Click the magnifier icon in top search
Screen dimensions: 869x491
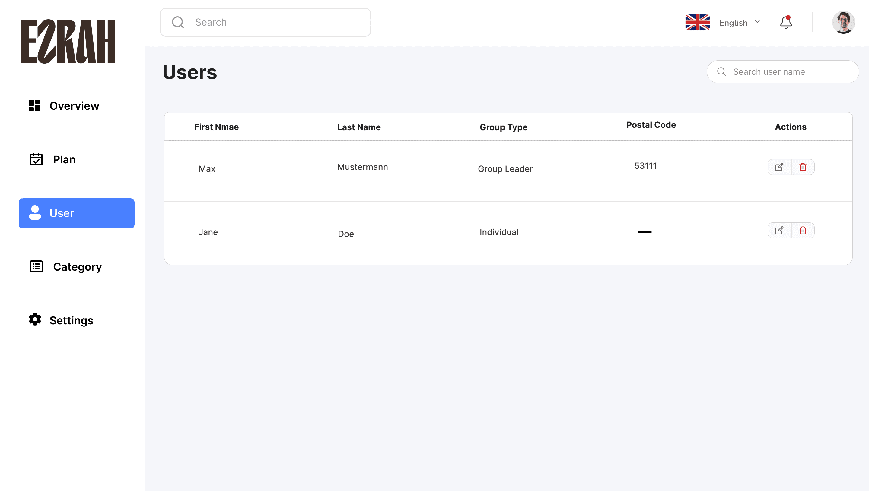pyautogui.click(x=178, y=22)
